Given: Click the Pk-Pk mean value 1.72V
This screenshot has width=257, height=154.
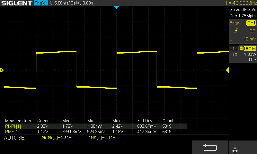Looking at the screenshot, I should [68, 126].
